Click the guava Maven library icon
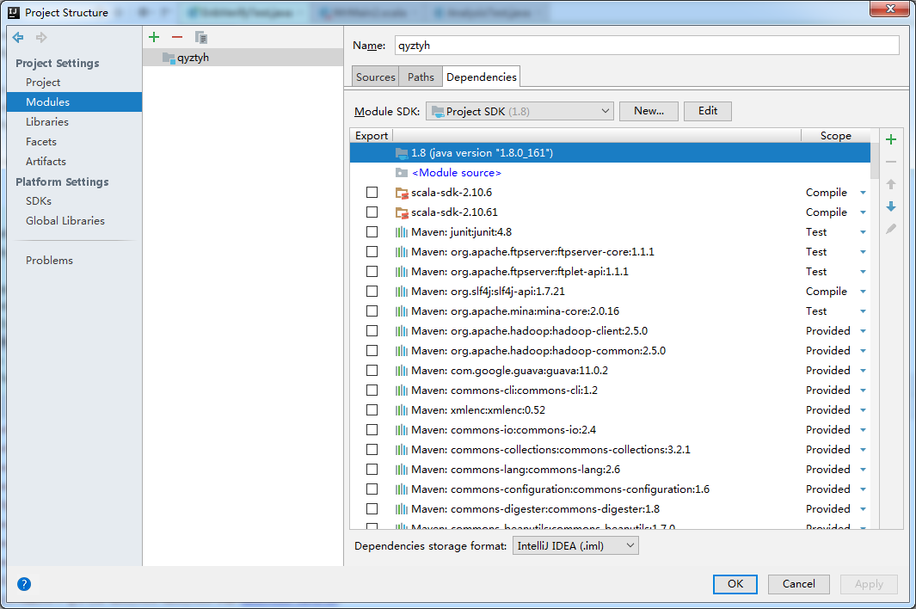Screen dimensions: 916x609 point(402,371)
